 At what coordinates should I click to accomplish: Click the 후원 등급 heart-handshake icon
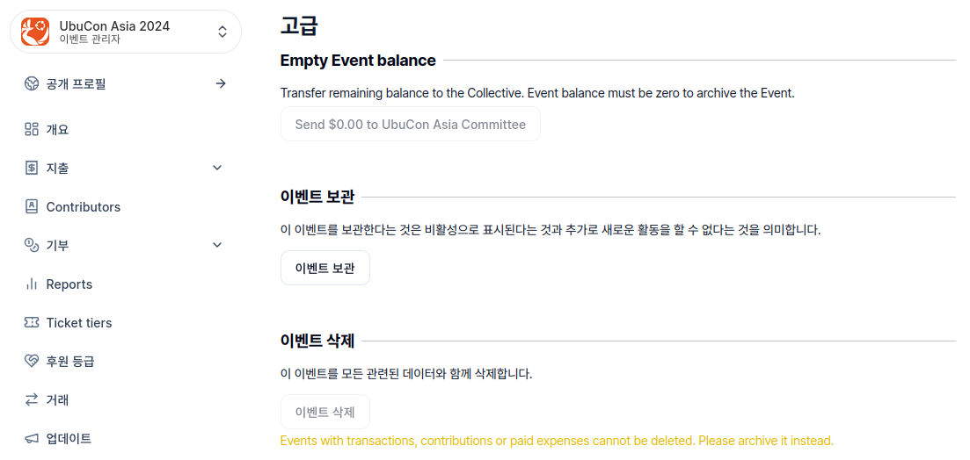32,362
